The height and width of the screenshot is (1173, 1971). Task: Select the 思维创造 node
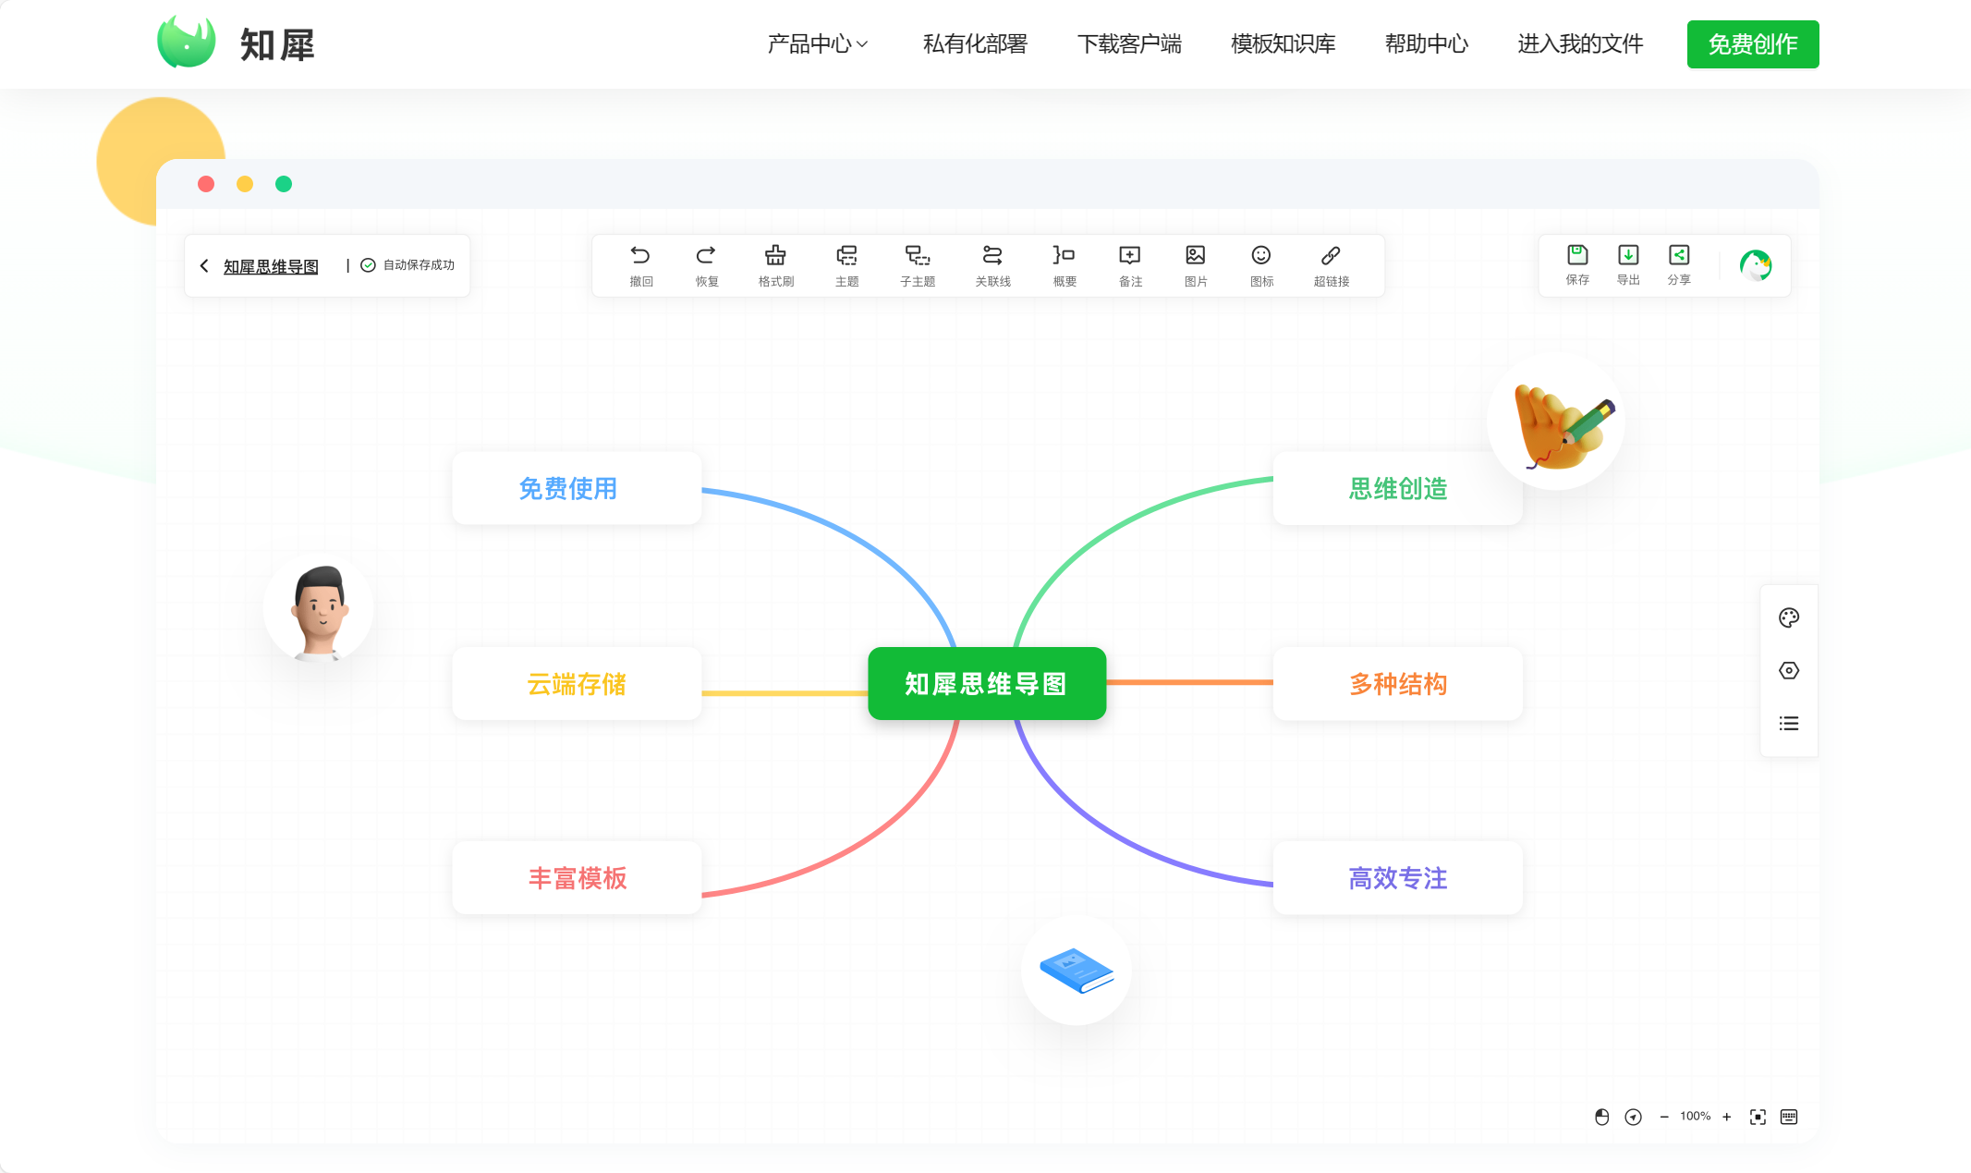[1397, 488]
